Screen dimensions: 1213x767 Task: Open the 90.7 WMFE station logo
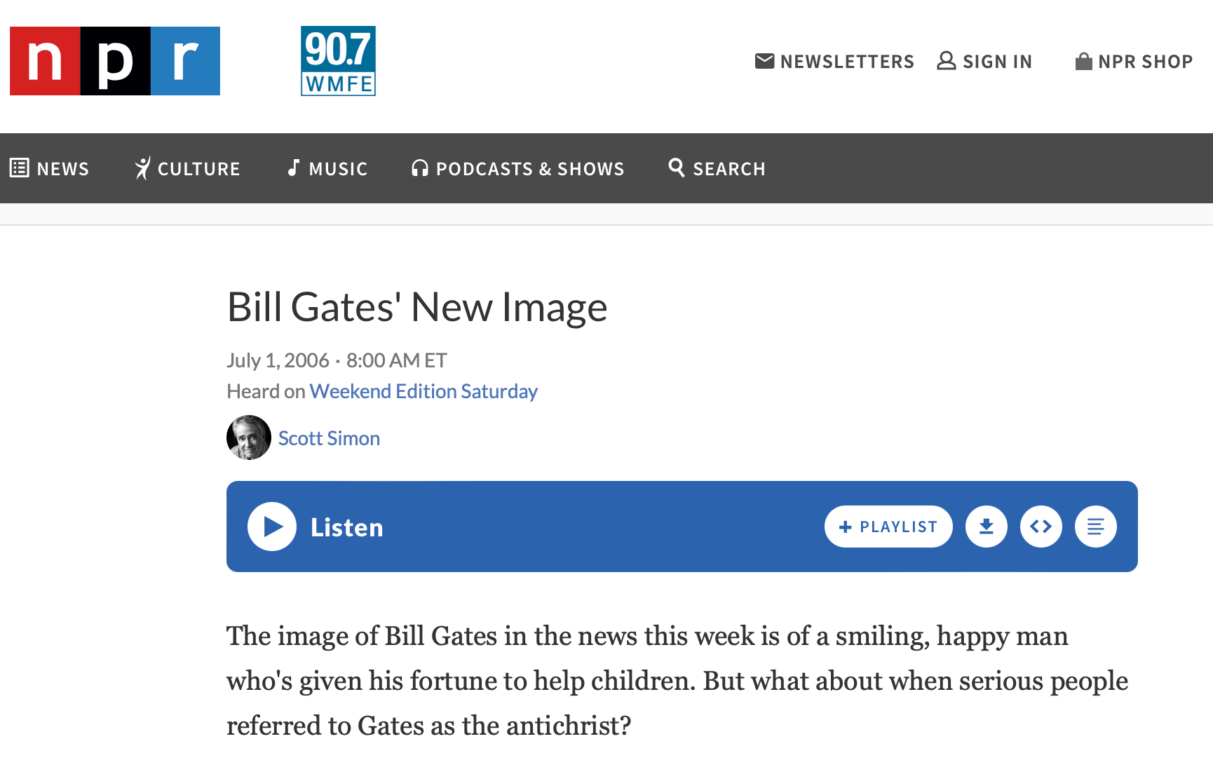point(338,61)
